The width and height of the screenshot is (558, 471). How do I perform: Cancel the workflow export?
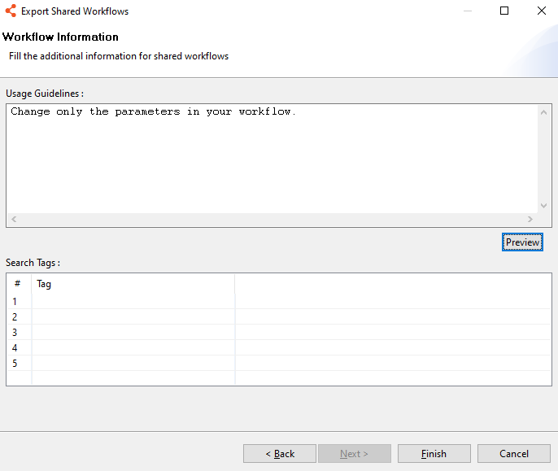pyautogui.click(x=514, y=454)
